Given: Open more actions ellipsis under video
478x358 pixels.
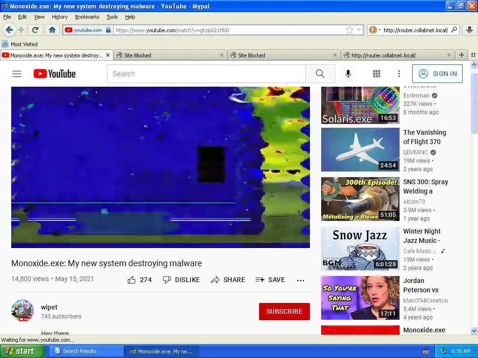Looking at the screenshot, I should point(301,280).
